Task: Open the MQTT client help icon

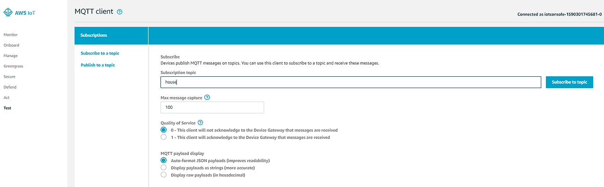Action: (119, 12)
